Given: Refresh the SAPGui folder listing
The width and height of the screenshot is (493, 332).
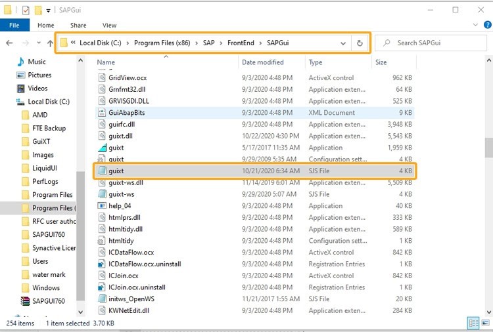Looking at the screenshot, I should [360, 43].
